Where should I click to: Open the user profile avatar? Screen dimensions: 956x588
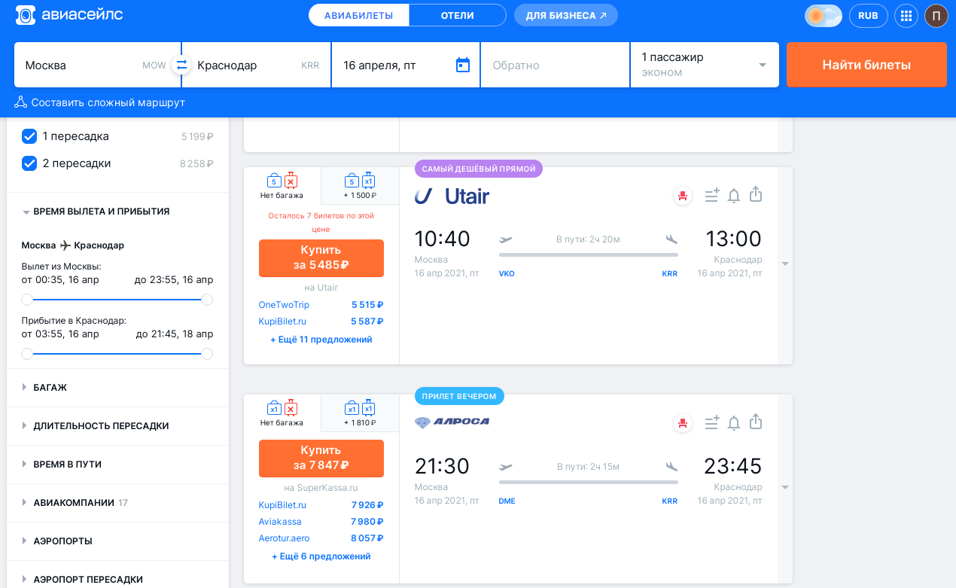coord(936,16)
